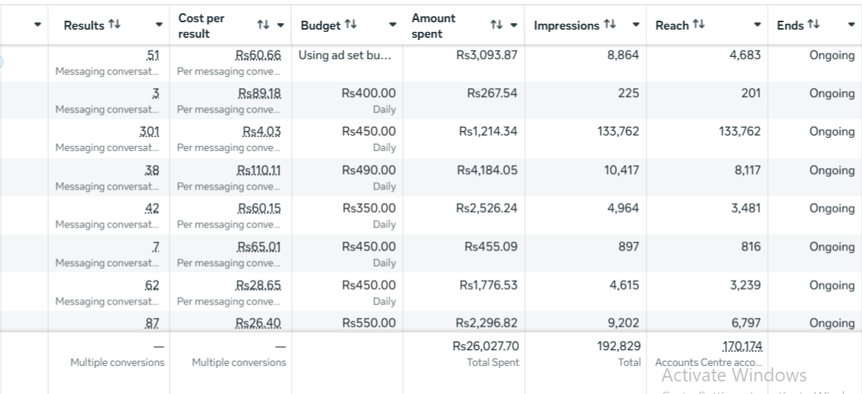Expand the Cost per result column menu
The width and height of the screenshot is (862, 394).
coord(280,25)
